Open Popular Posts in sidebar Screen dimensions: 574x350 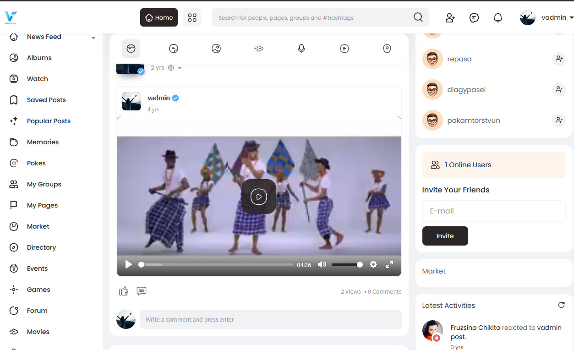(49, 121)
